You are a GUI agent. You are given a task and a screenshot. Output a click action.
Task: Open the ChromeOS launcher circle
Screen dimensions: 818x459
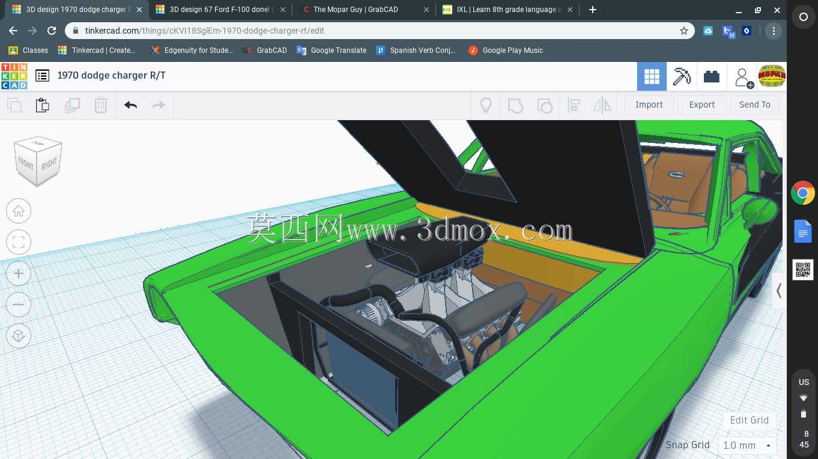(x=803, y=17)
